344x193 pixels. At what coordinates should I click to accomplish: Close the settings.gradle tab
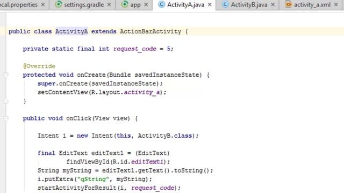coord(109,5)
